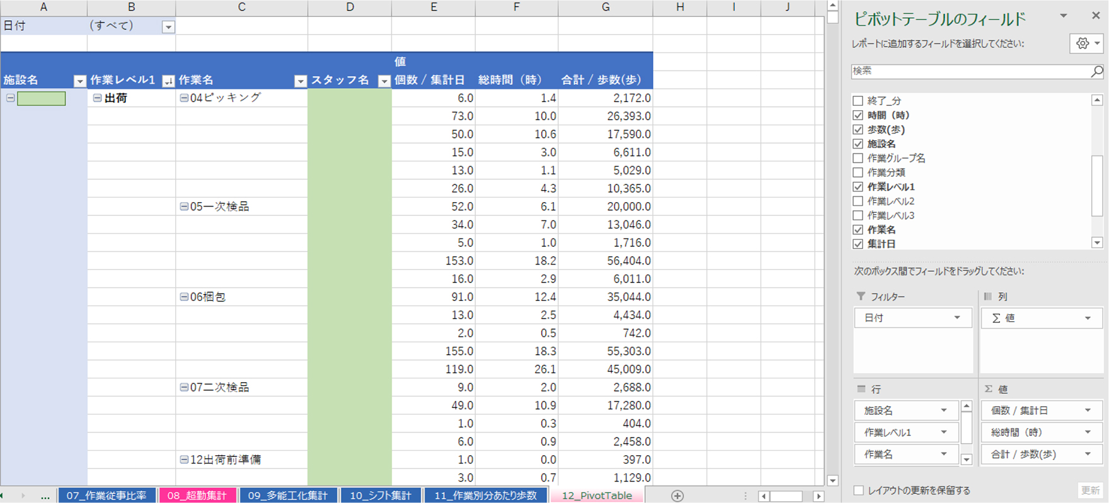
Task: Open the 作業レベル1 sort filter dropdown
Action: (x=168, y=81)
